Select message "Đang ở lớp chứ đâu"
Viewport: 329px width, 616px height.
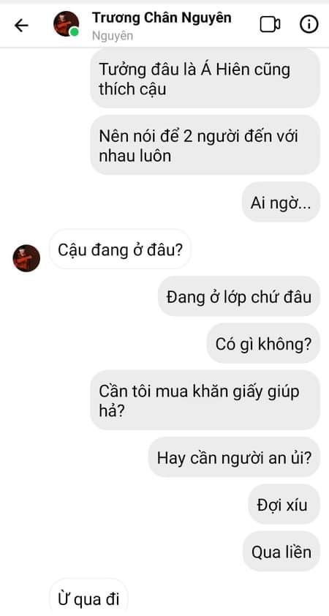(238, 296)
